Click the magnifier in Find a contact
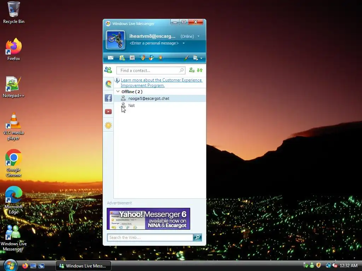Image resolution: width=362 pixels, height=271 pixels. click(x=182, y=70)
